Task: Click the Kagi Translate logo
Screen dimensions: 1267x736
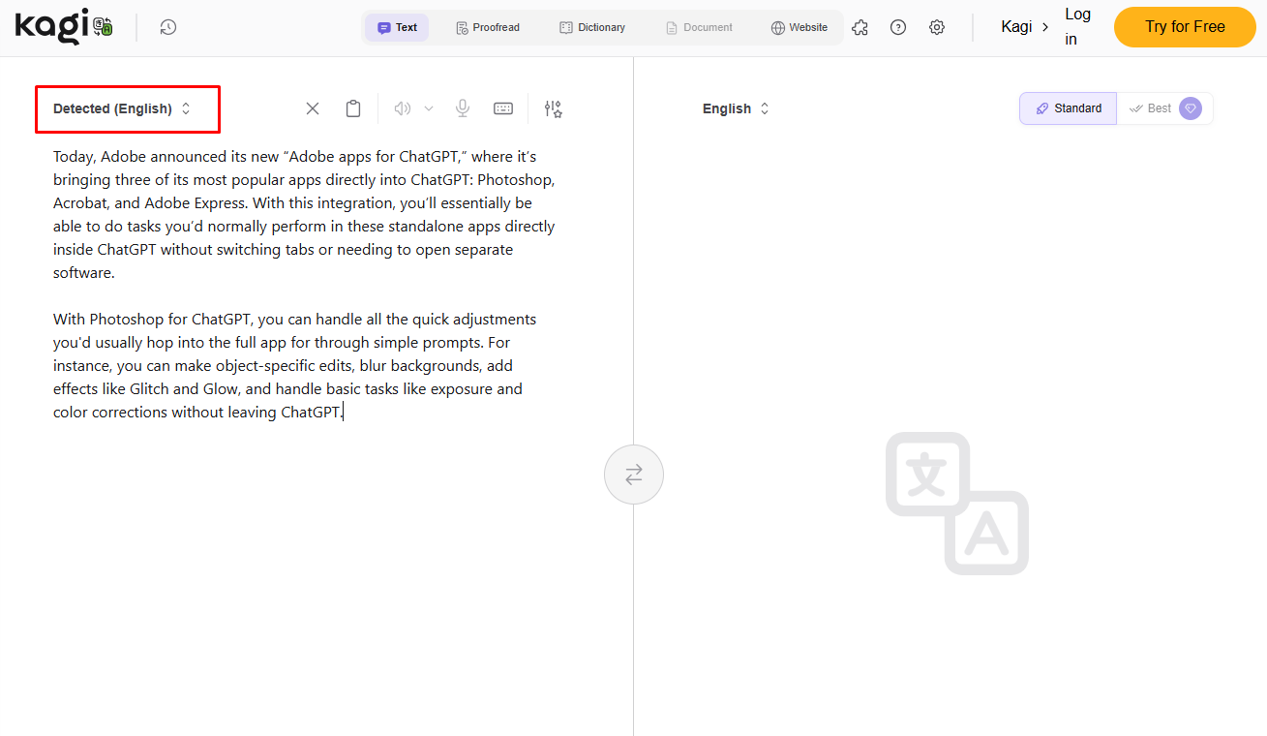Action: point(64,27)
